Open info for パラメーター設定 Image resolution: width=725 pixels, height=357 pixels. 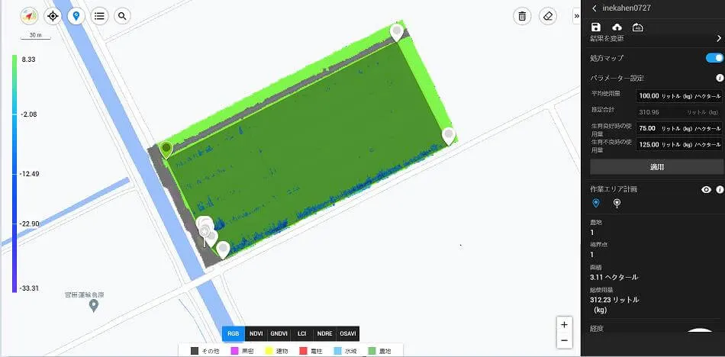720,78
